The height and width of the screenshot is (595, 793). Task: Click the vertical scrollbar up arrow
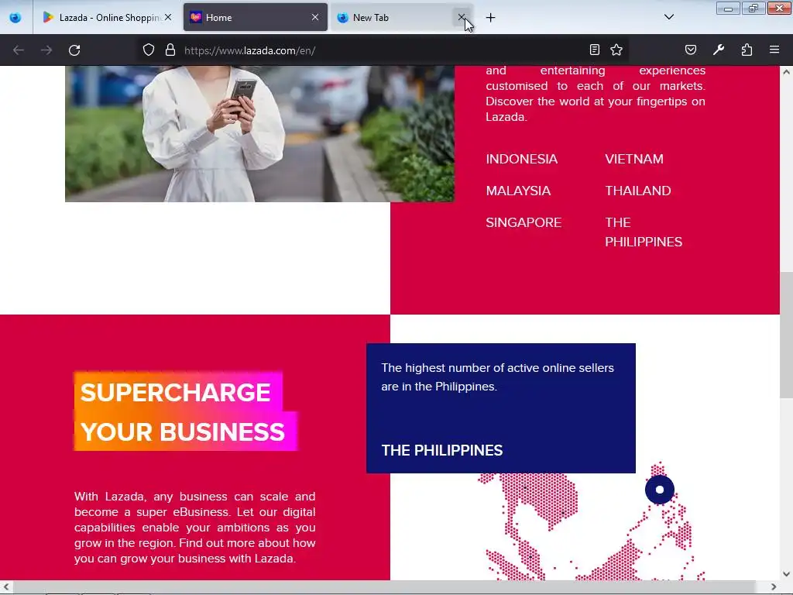point(786,72)
